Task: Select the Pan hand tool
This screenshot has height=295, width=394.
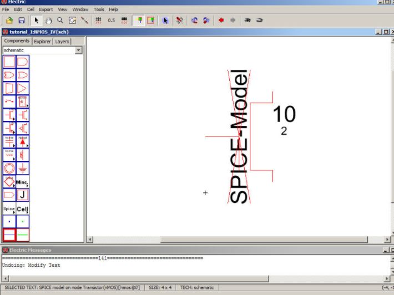Action: [48, 21]
